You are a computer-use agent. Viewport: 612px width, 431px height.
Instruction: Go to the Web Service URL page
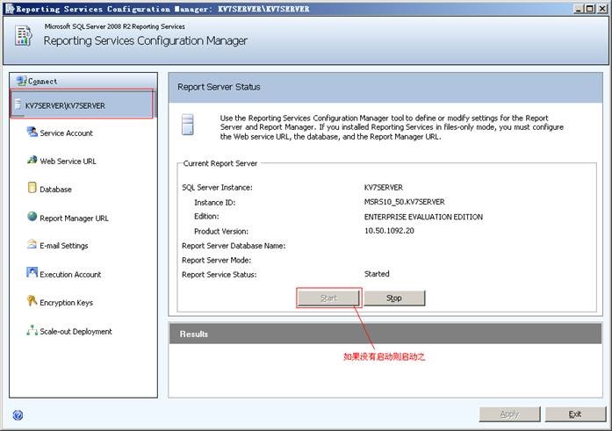click(68, 162)
